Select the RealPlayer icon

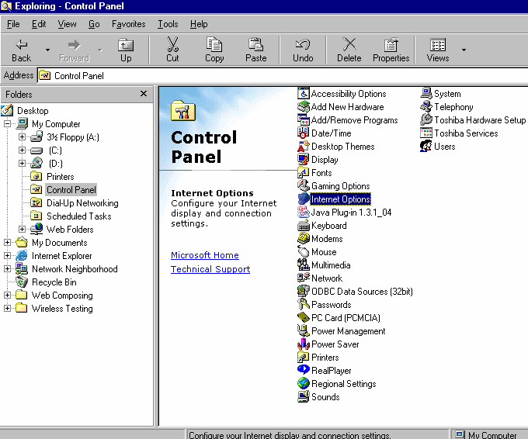[303, 370]
